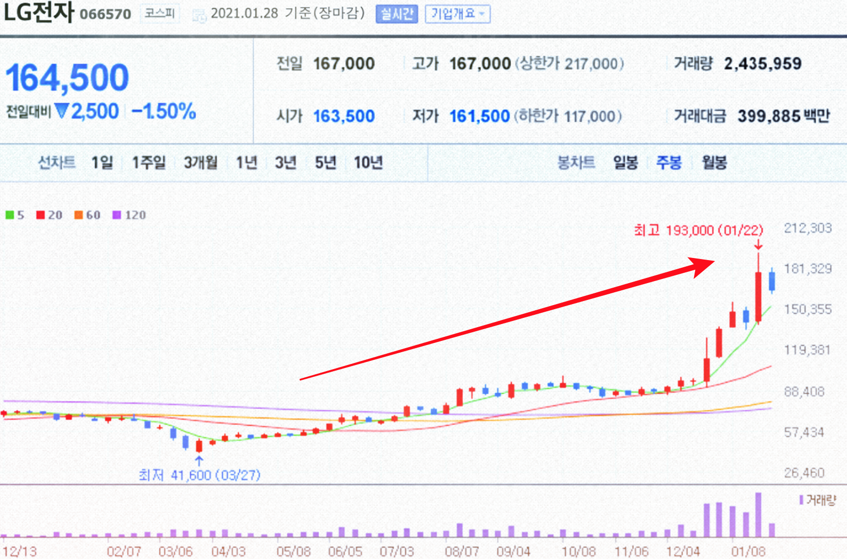Viewport: 847px width, 559px height.
Task: Click the 실시간 real-time button
Action: (397, 14)
